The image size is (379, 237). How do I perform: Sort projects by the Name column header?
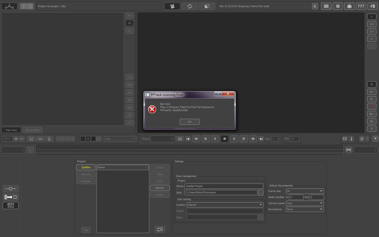click(x=123, y=167)
